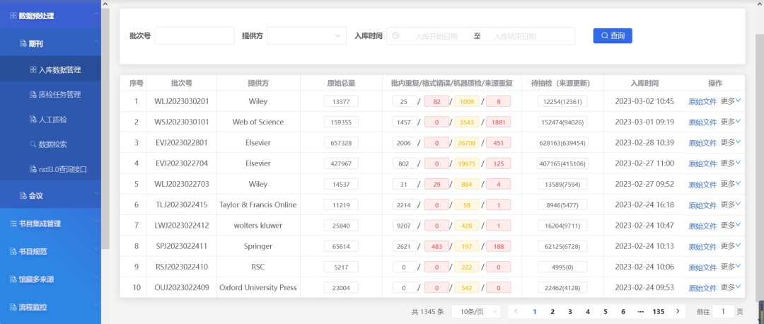Click 原始文件 link for WLJ2023030201
This screenshot has height=324, width=764.
coord(702,101)
